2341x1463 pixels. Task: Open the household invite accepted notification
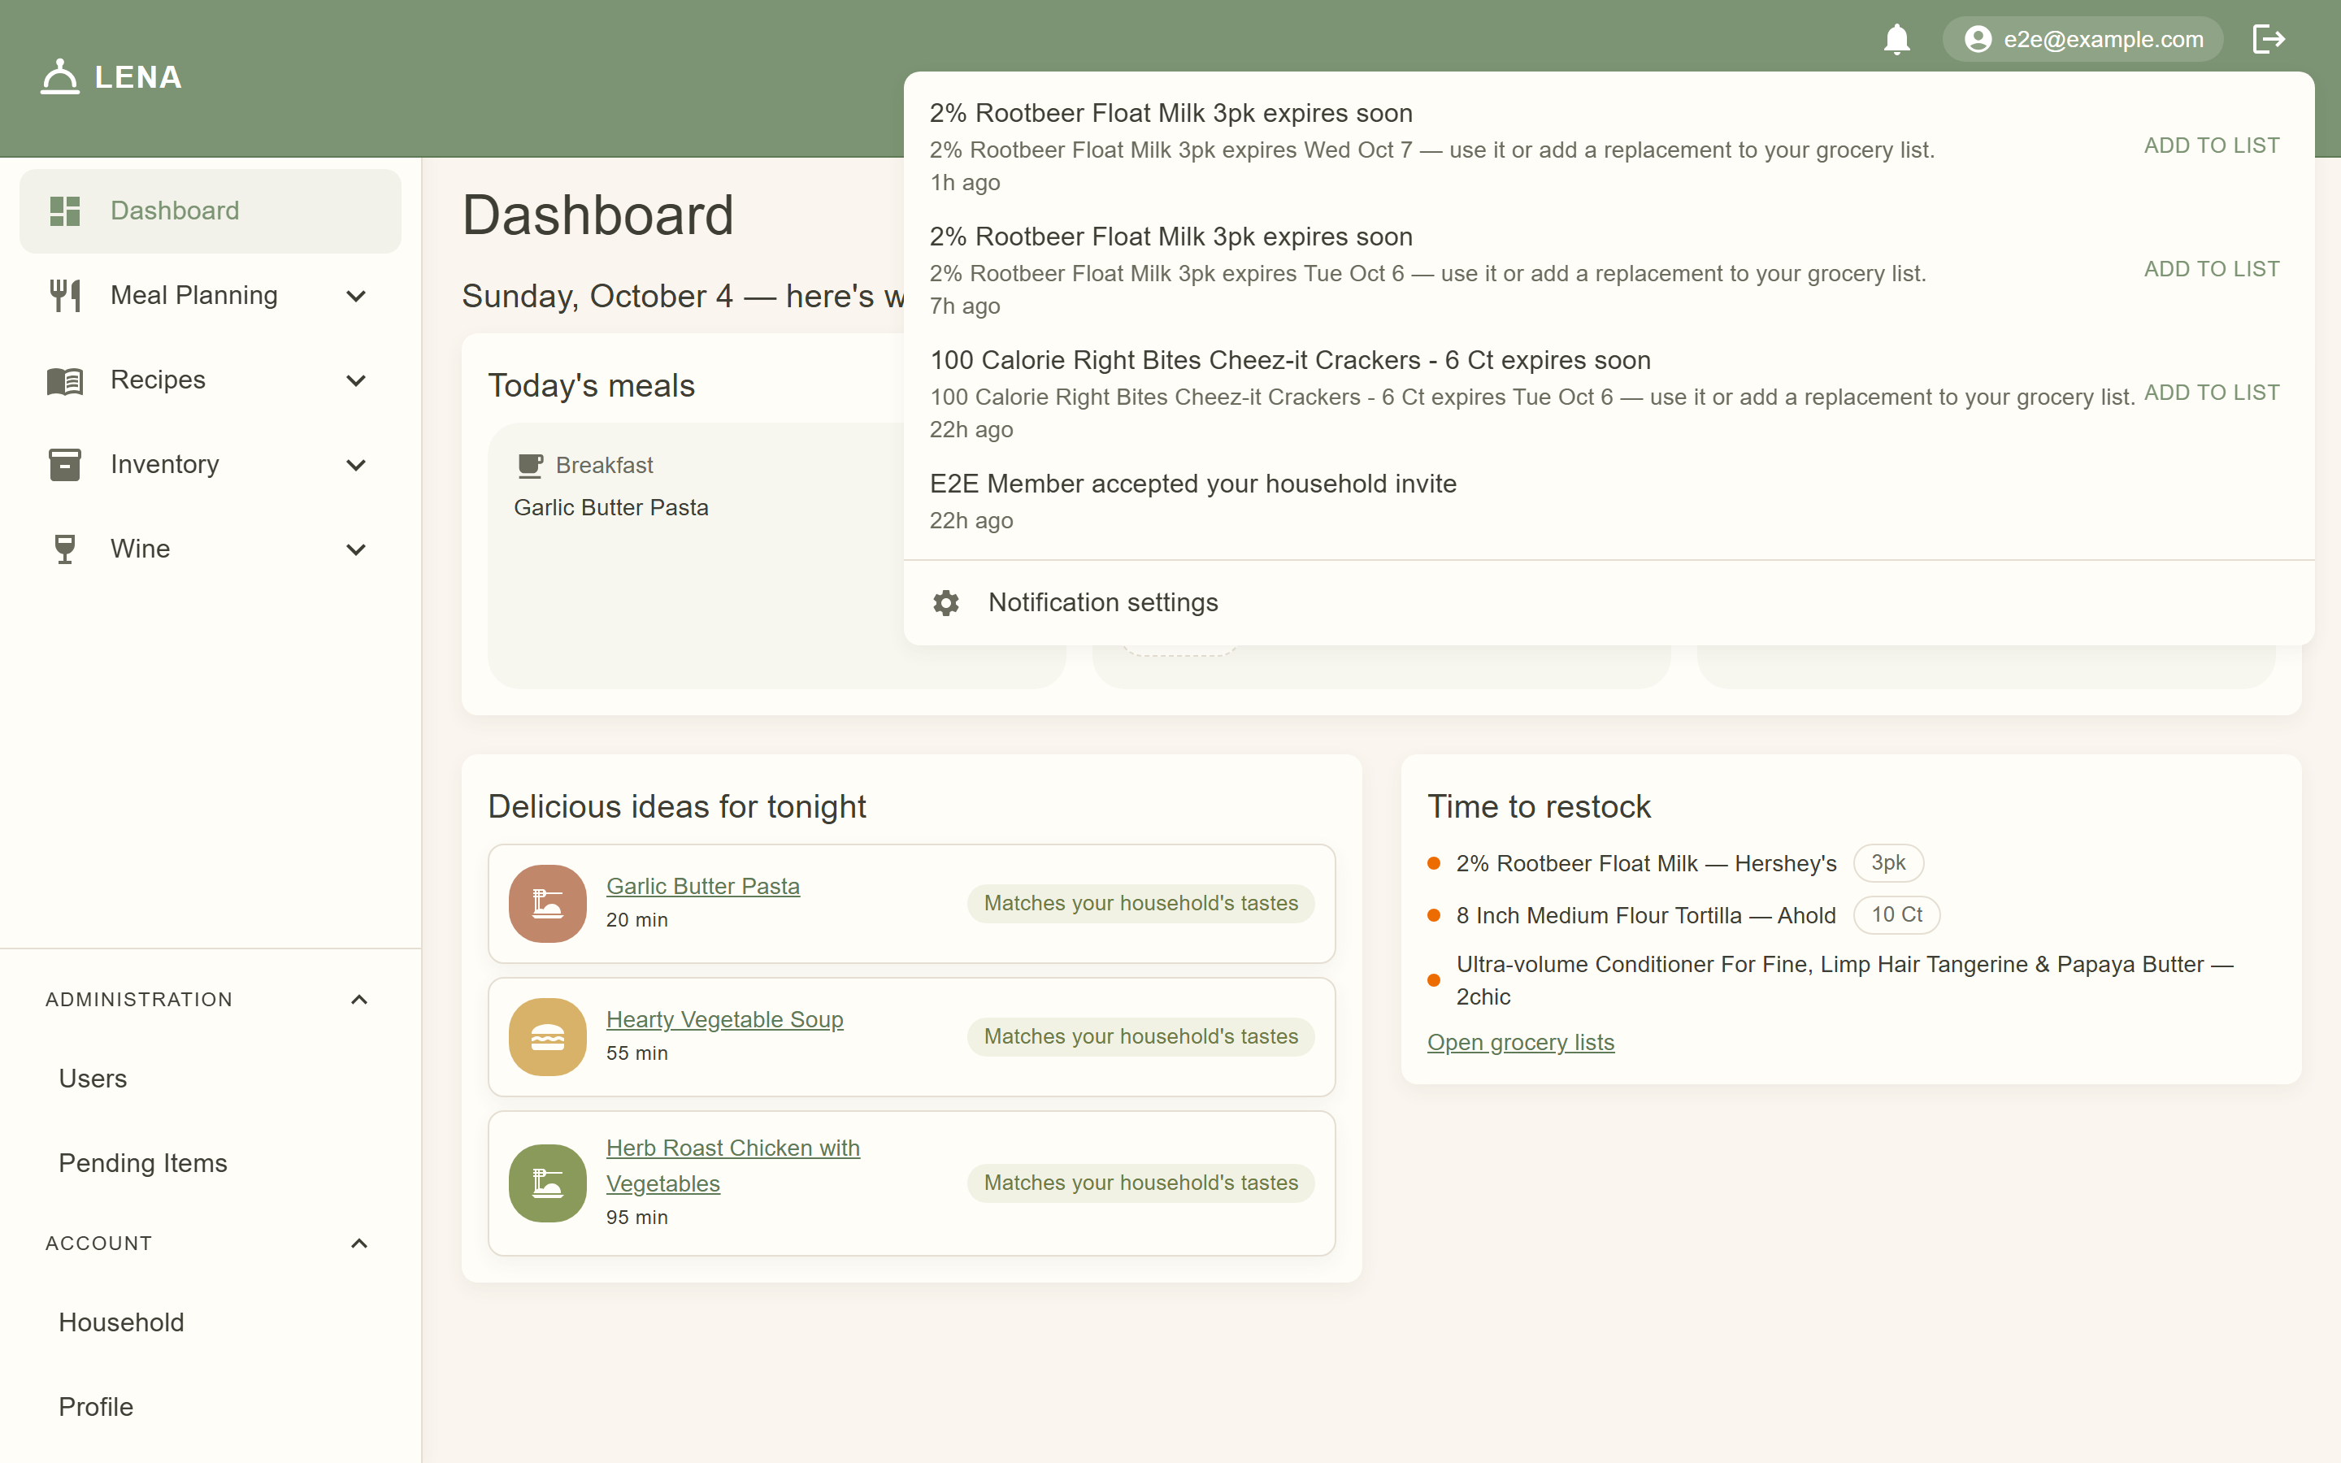tap(1609, 501)
